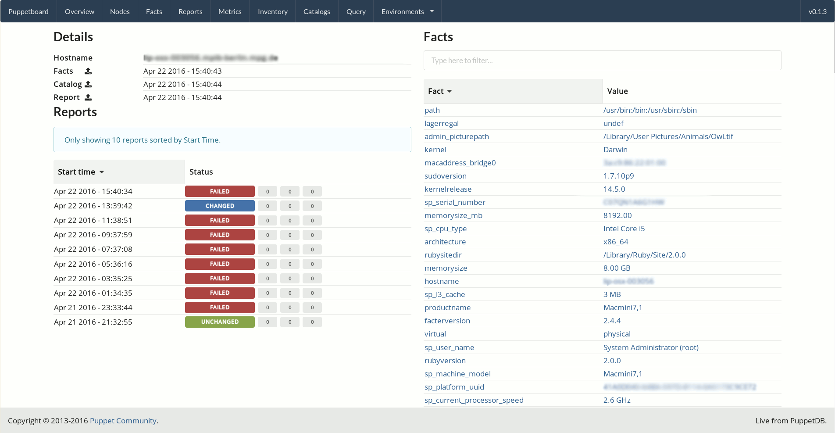Sort facts table by Fact column

439,91
